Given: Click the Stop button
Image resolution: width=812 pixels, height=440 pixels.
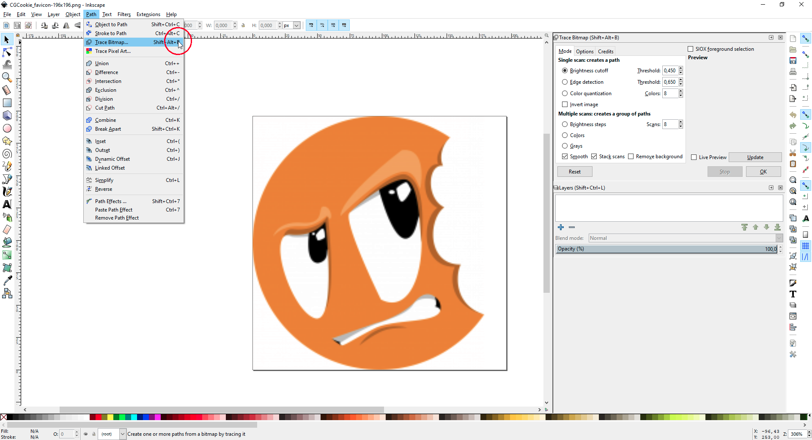Looking at the screenshot, I should coord(725,172).
